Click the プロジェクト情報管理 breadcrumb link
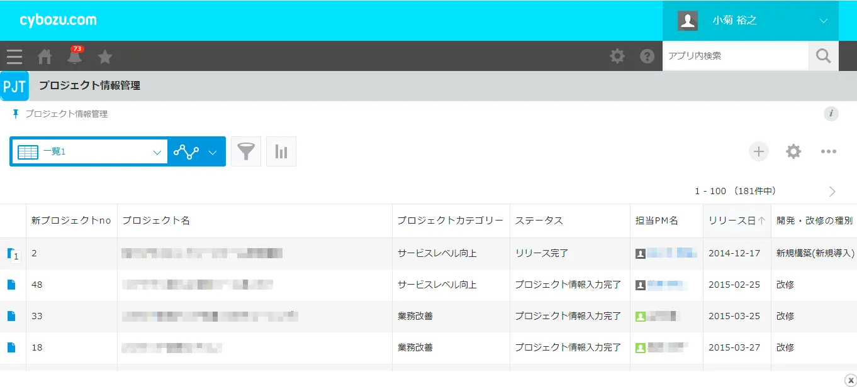 pos(66,114)
